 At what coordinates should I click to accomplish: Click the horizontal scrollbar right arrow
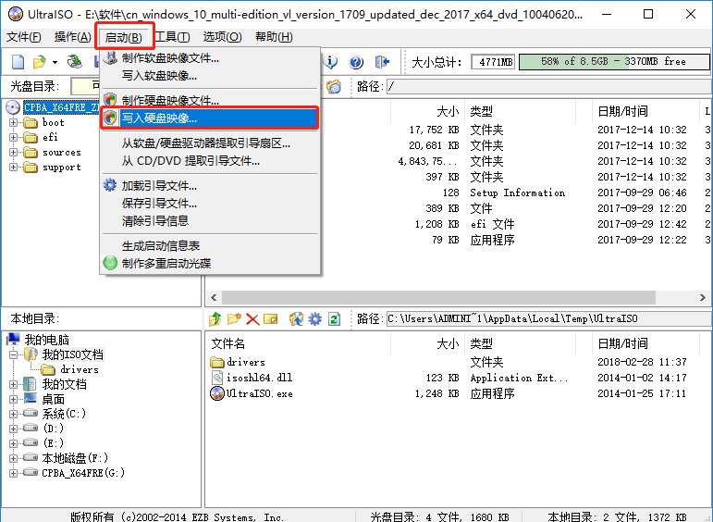703,298
